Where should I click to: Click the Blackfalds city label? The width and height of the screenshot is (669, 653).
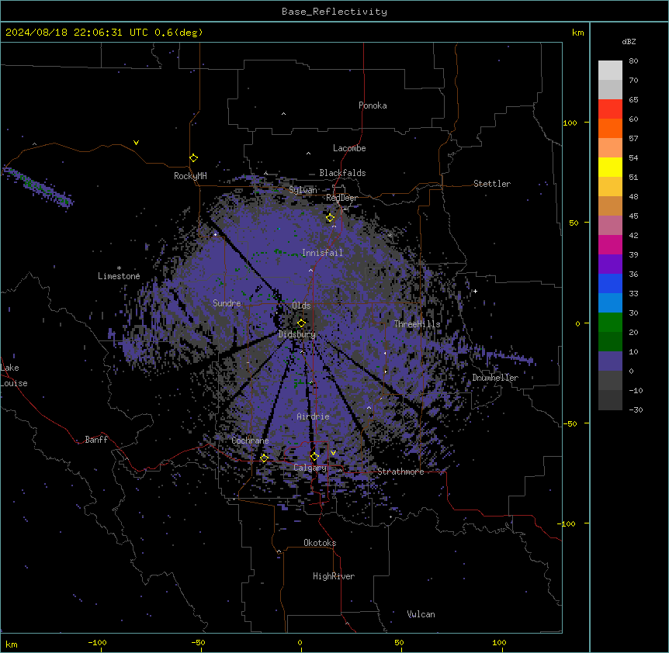pyautogui.click(x=342, y=173)
